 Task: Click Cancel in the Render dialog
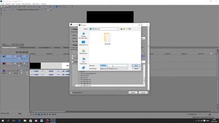pos(143,93)
